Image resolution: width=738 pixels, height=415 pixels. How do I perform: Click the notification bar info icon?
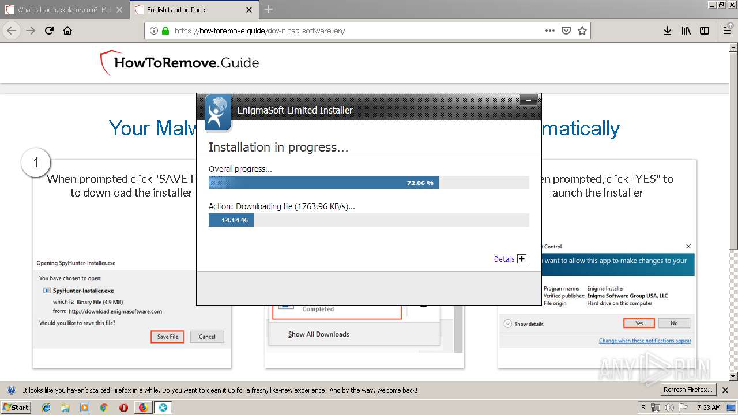pos(11,390)
